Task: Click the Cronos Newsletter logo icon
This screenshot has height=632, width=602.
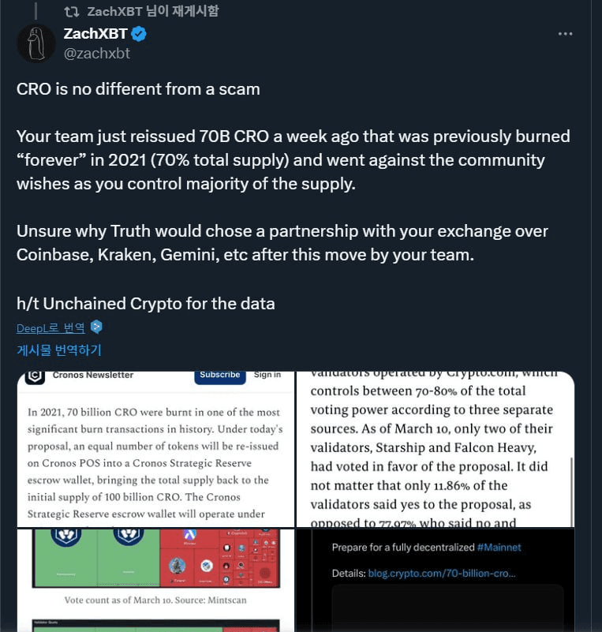Action: [35, 377]
